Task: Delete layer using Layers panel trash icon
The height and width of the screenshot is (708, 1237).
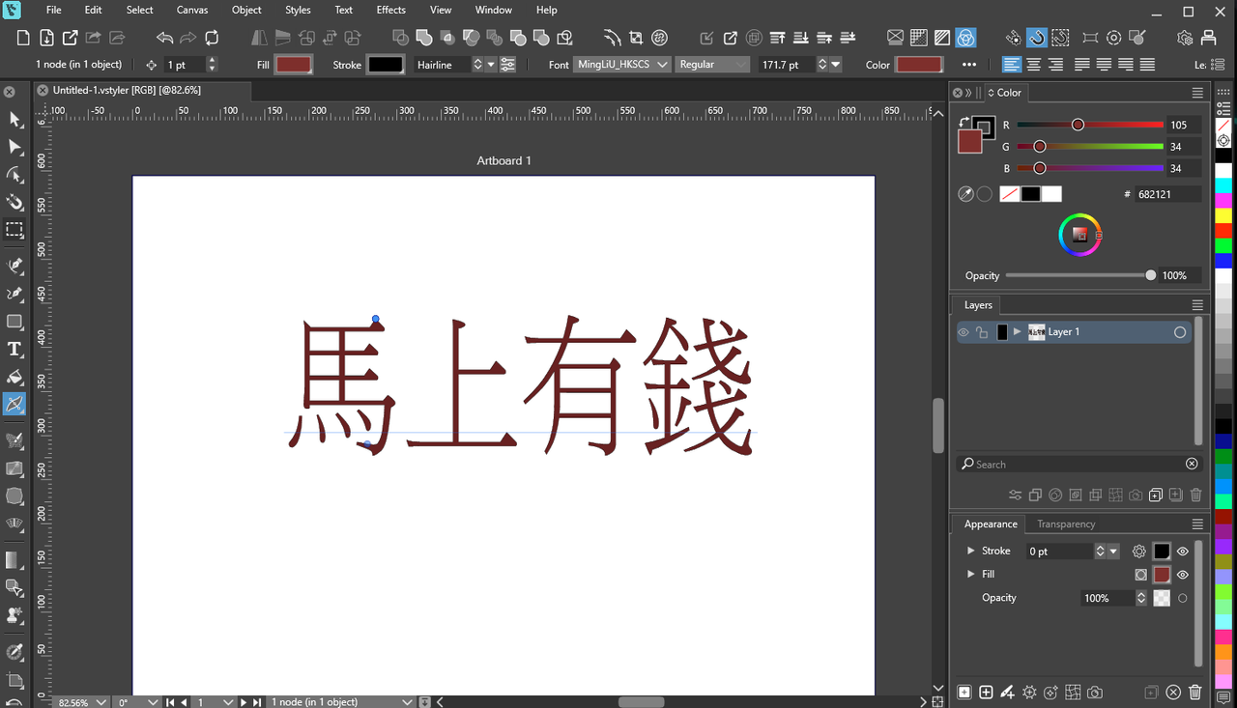Action: [1195, 496]
